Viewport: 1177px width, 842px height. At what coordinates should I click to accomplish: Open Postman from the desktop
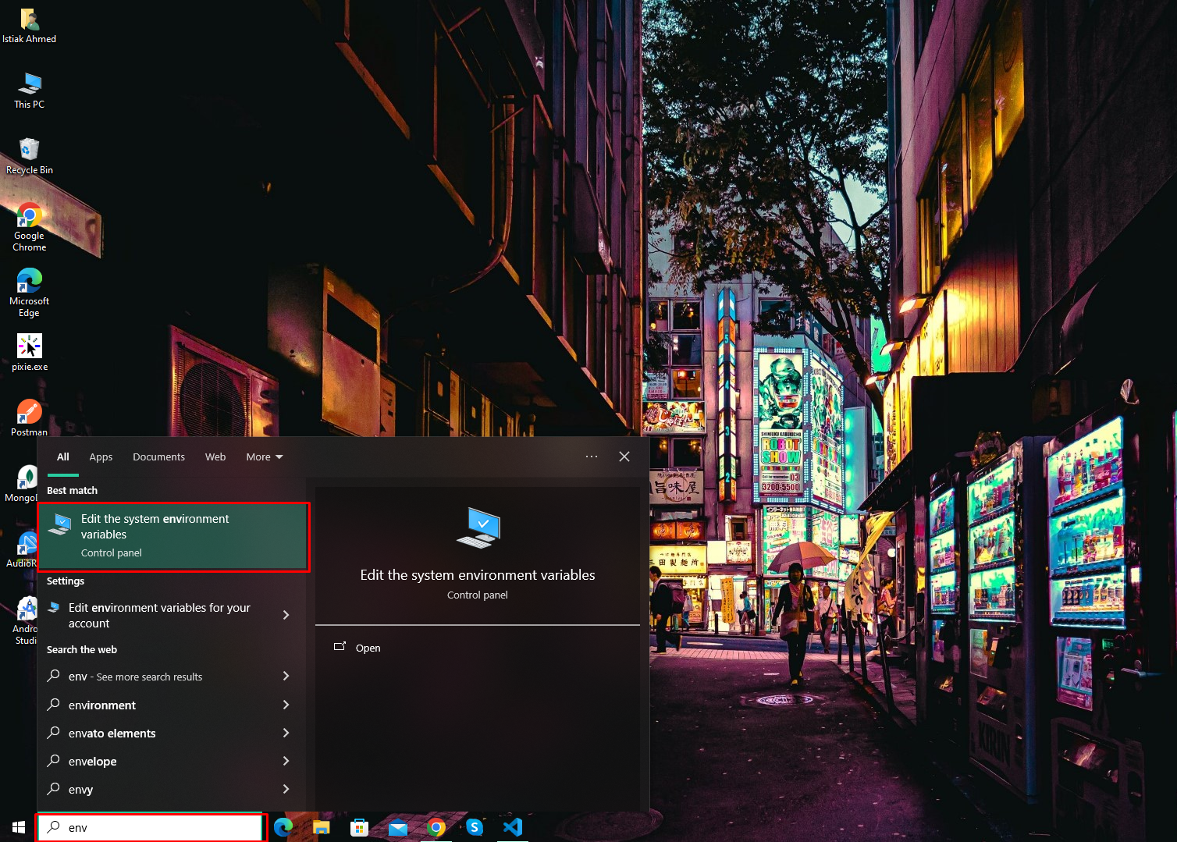coord(29,417)
